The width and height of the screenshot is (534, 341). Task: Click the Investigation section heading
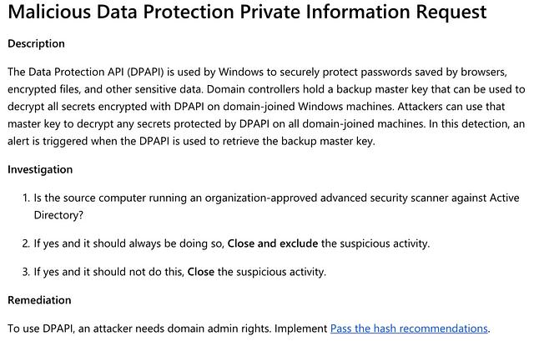click(x=40, y=169)
